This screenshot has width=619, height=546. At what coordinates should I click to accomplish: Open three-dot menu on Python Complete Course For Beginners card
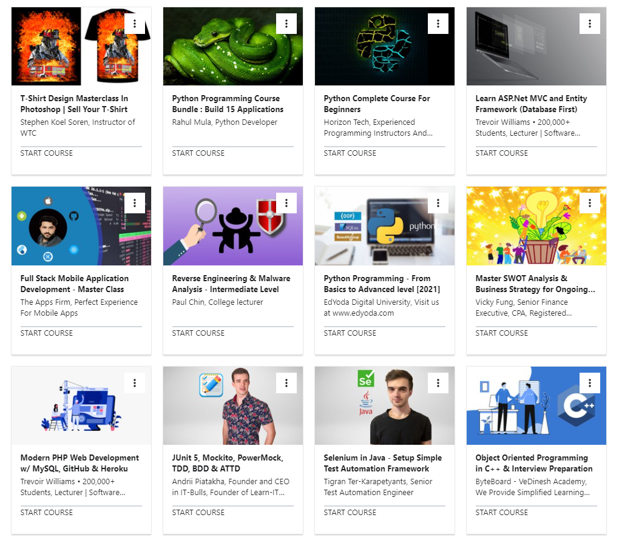[x=438, y=24]
